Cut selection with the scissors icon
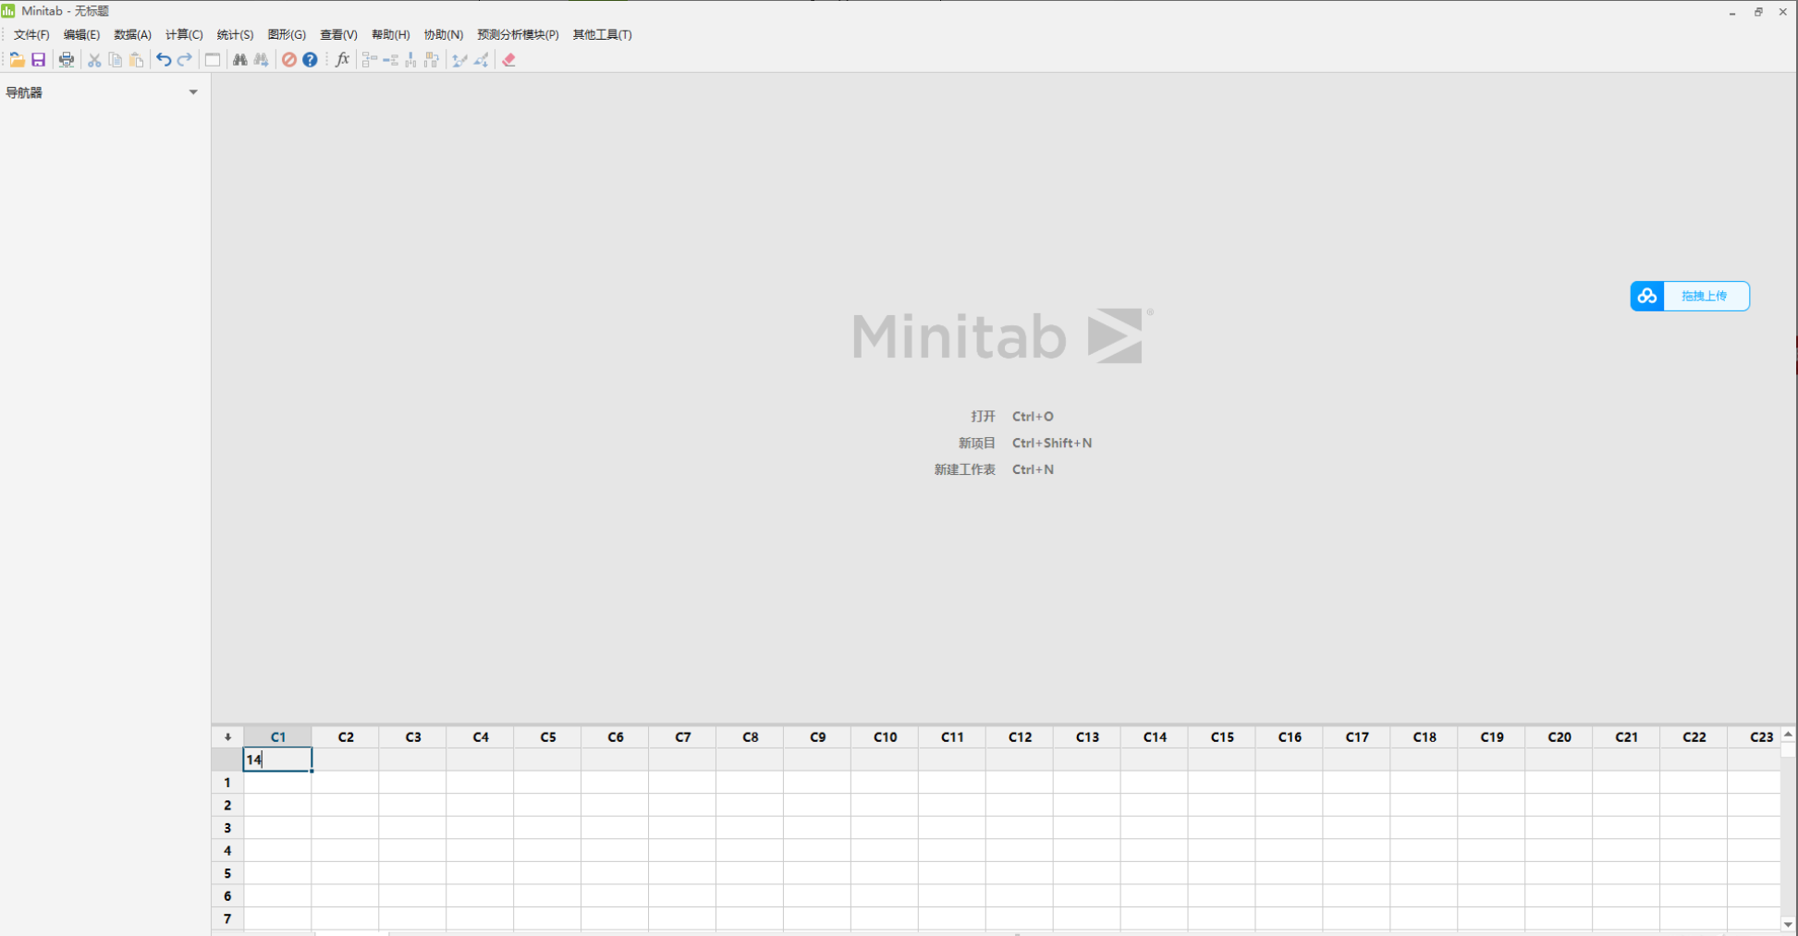1798x936 pixels. pos(94,60)
